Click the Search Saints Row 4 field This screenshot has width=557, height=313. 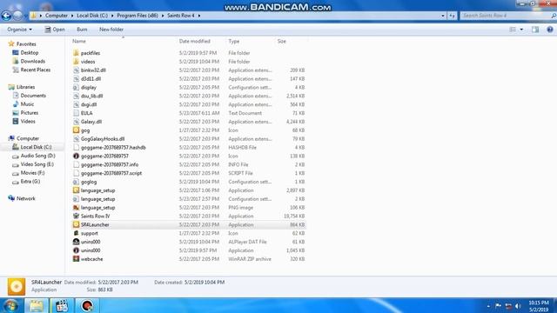pos(507,16)
